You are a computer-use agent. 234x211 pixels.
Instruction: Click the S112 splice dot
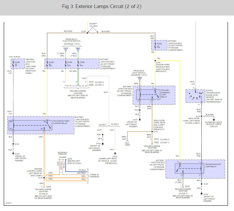coord(152,132)
